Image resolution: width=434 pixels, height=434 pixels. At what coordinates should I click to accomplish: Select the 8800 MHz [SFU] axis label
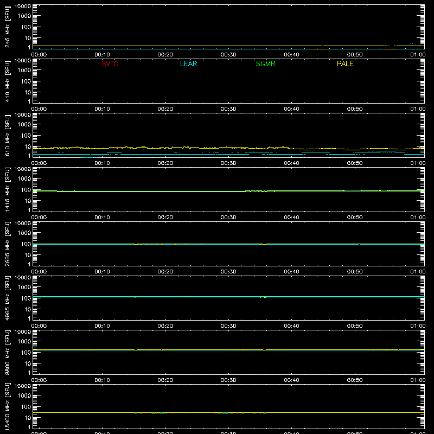[7, 352]
